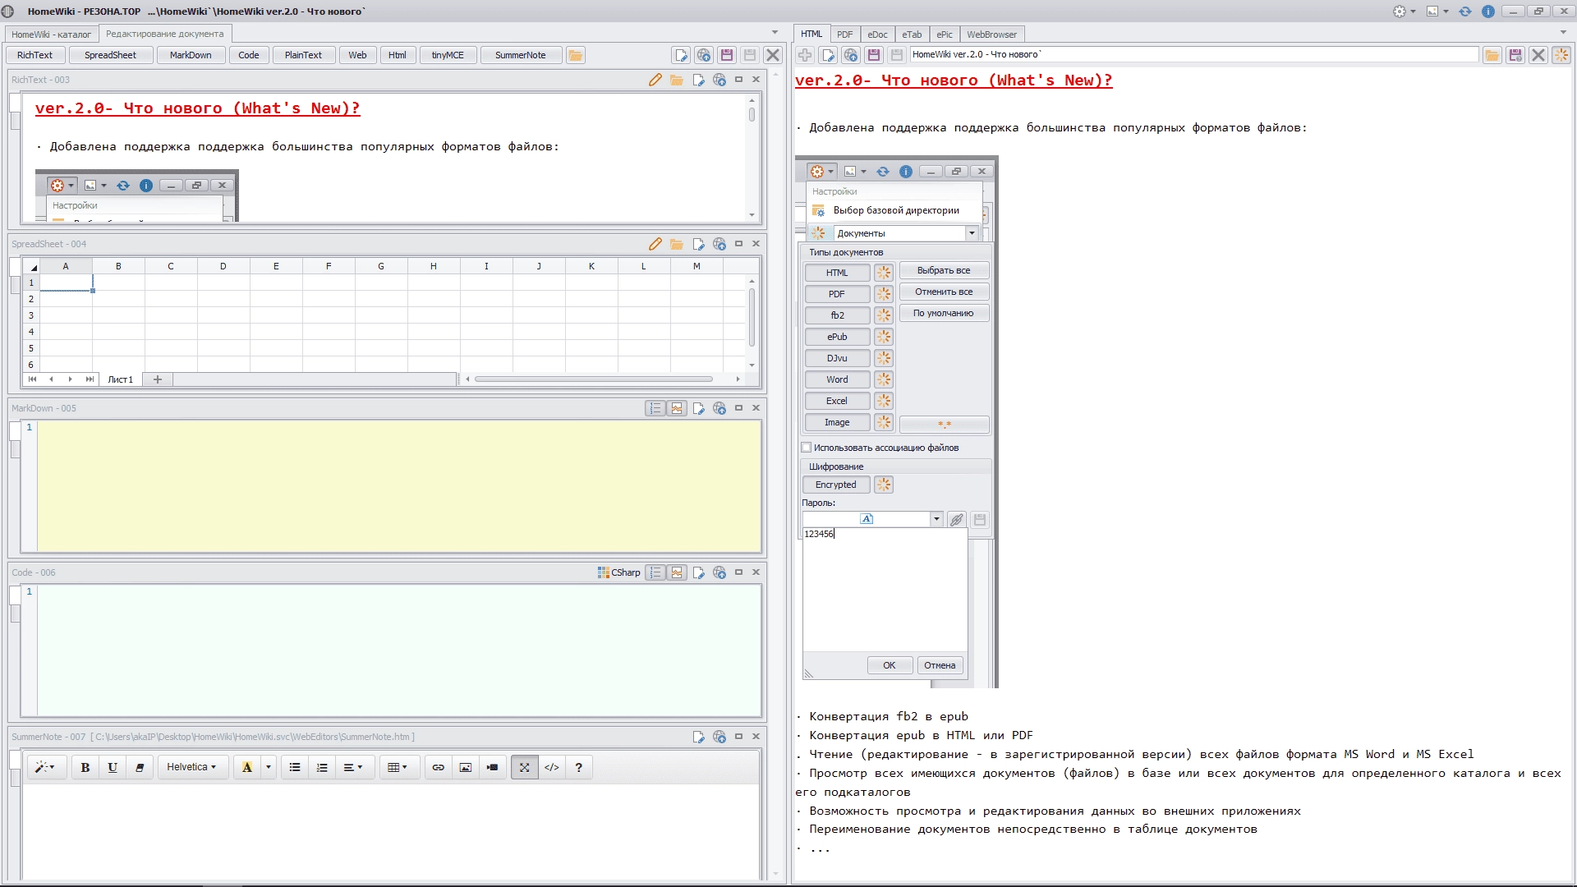The height and width of the screenshot is (887, 1577).
Task: Click web upload icon in Code panel header
Action: (x=720, y=572)
